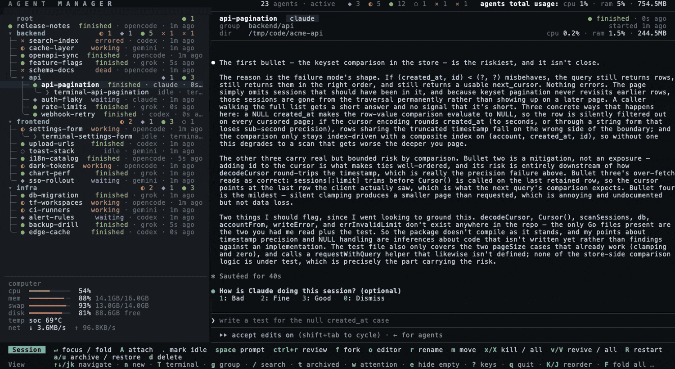Click the mark idle shortcut
Viewport: 675px width, 369px height.
click(x=184, y=350)
